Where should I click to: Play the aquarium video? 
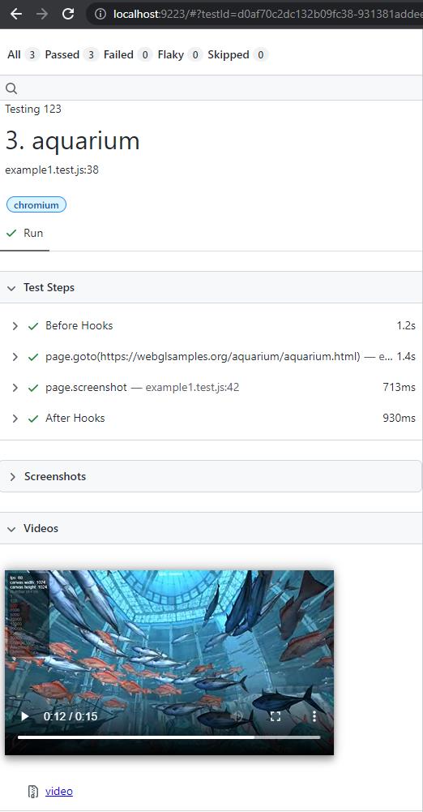tap(24, 717)
